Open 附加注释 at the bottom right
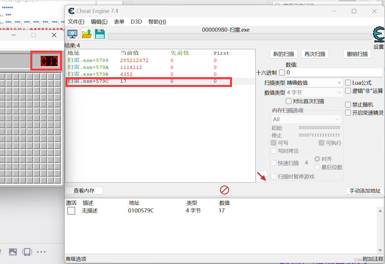Viewport: 385px width, 264px height. pos(373,259)
